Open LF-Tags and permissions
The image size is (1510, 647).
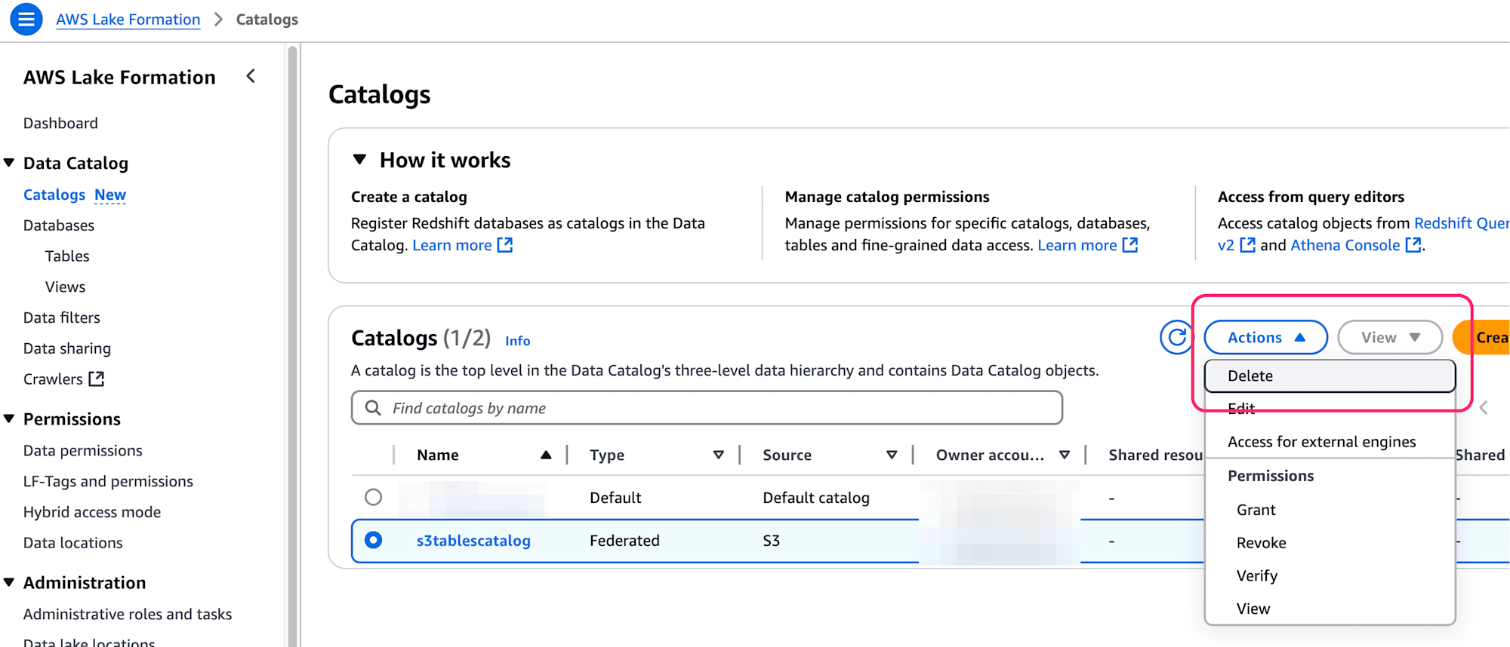(x=108, y=481)
